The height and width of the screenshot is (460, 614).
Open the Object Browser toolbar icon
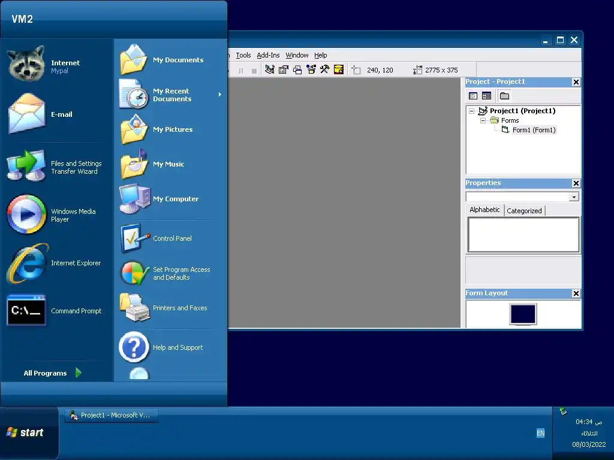[x=311, y=69]
